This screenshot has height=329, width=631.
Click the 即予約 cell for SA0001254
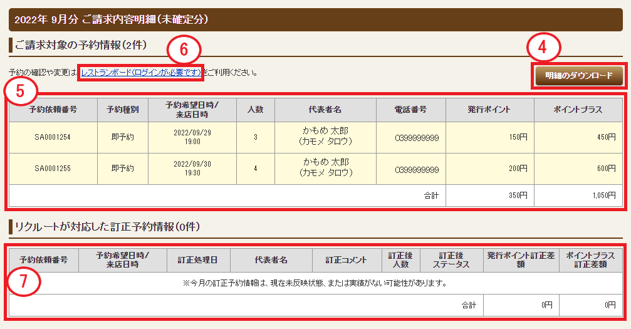tap(123, 137)
